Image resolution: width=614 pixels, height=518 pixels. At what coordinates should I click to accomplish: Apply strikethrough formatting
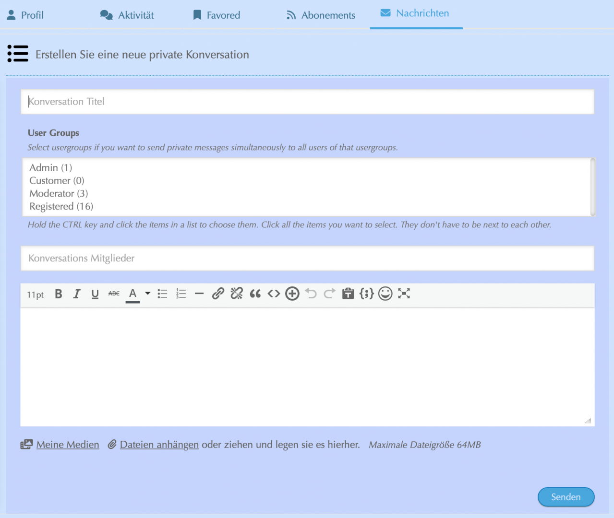pyautogui.click(x=114, y=294)
